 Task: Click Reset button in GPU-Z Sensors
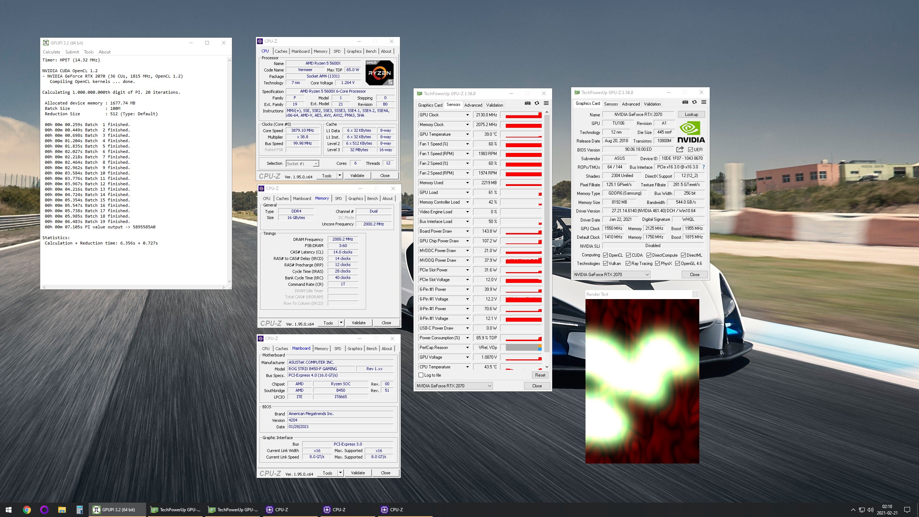click(x=540, y=375)
